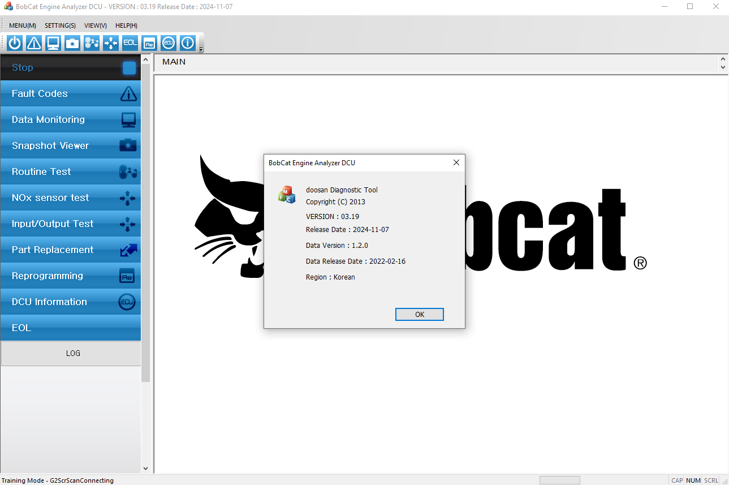Click sidebar scrollbar down arrow
Viewport: 729px width, 485px height.
coord(145,469)
